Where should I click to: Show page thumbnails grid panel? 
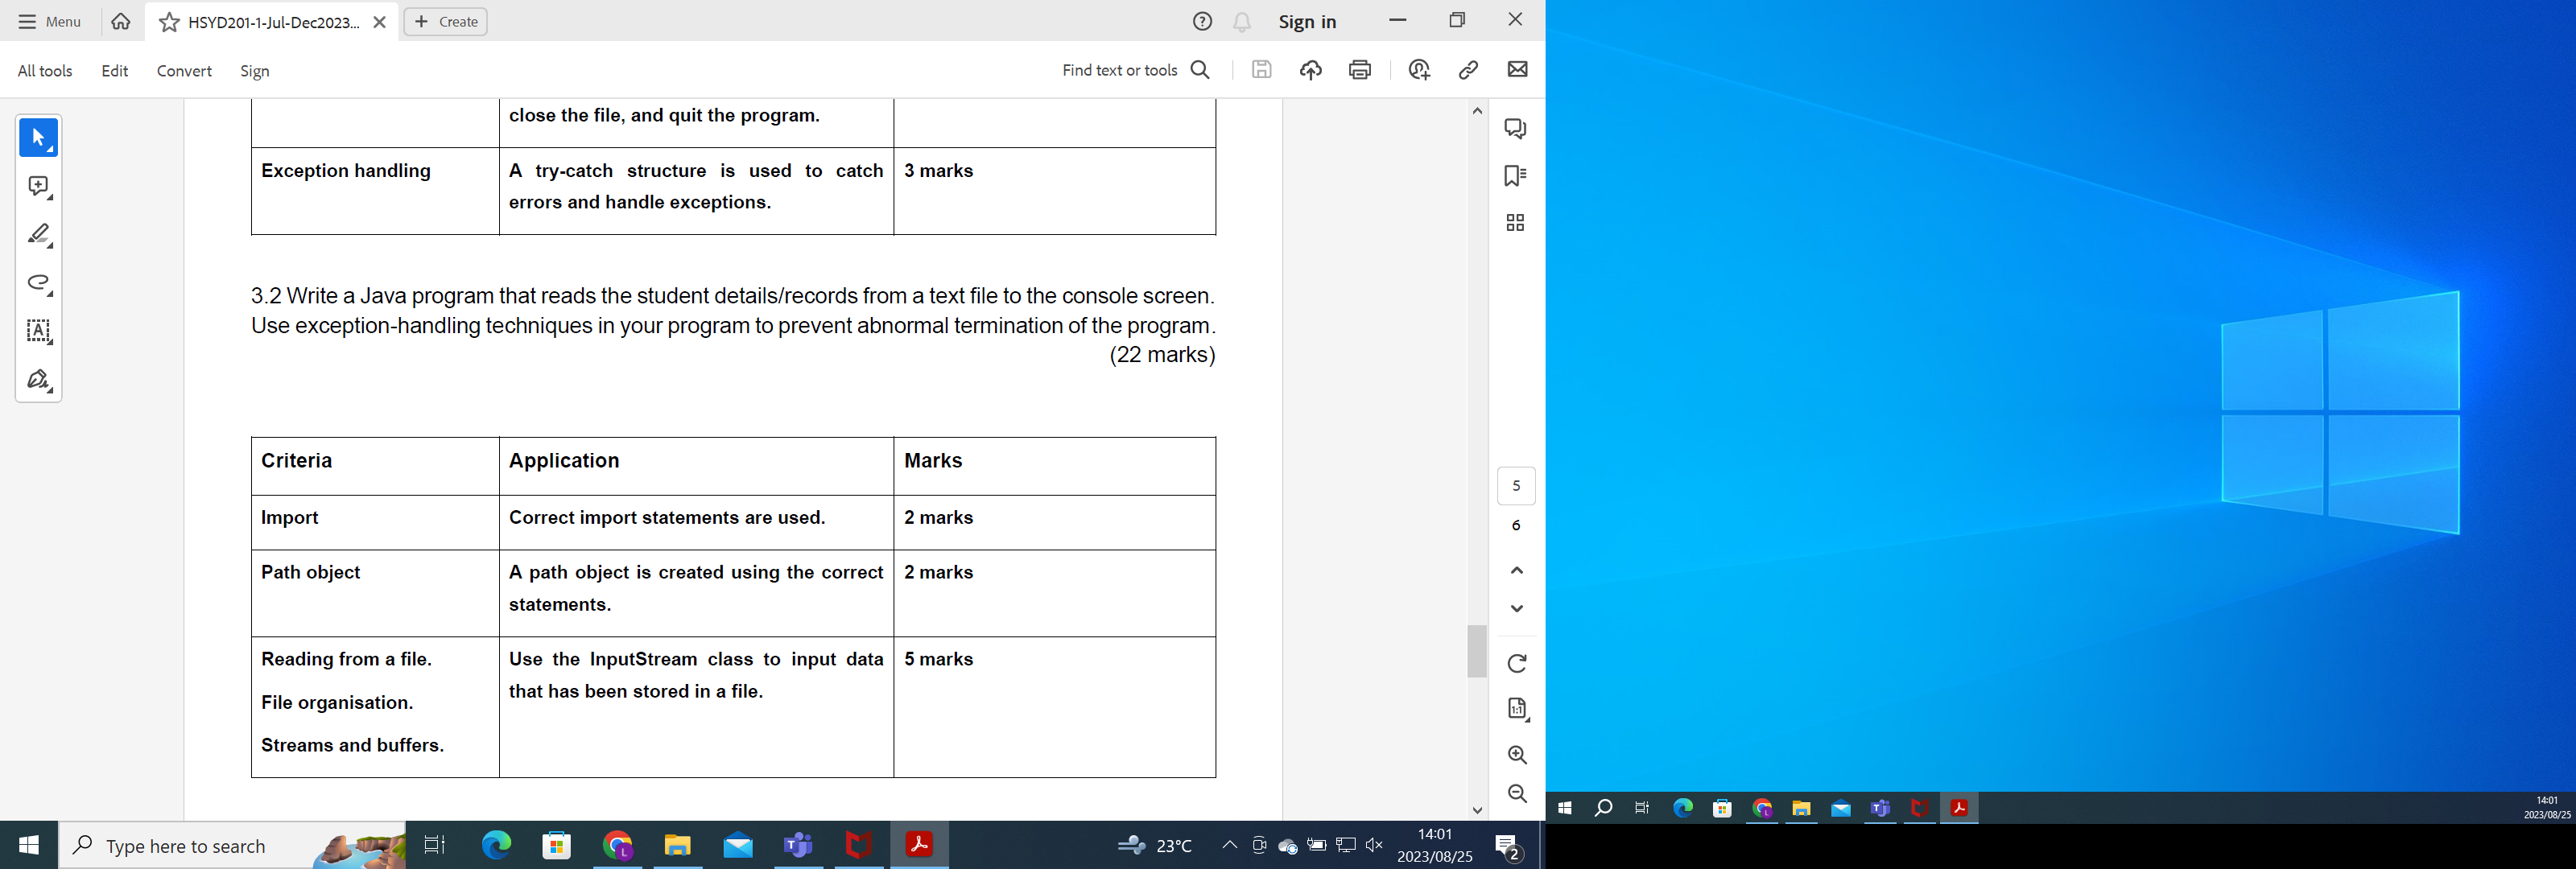[x=1515, y=222]
